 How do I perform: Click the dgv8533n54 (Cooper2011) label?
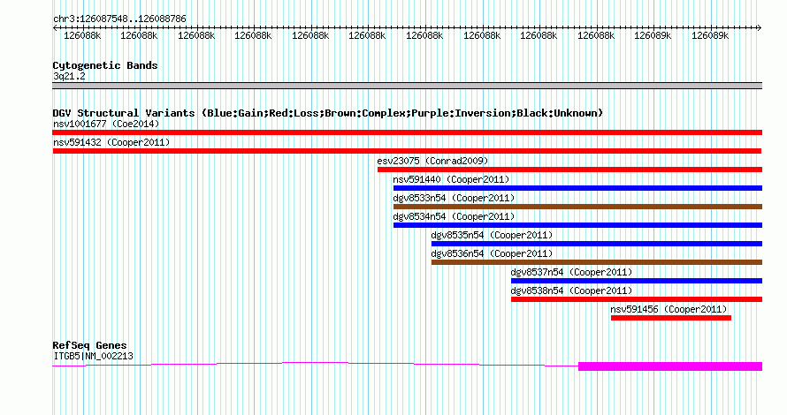coord(454,198)
